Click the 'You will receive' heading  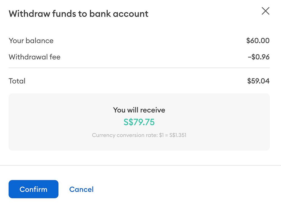139,110
